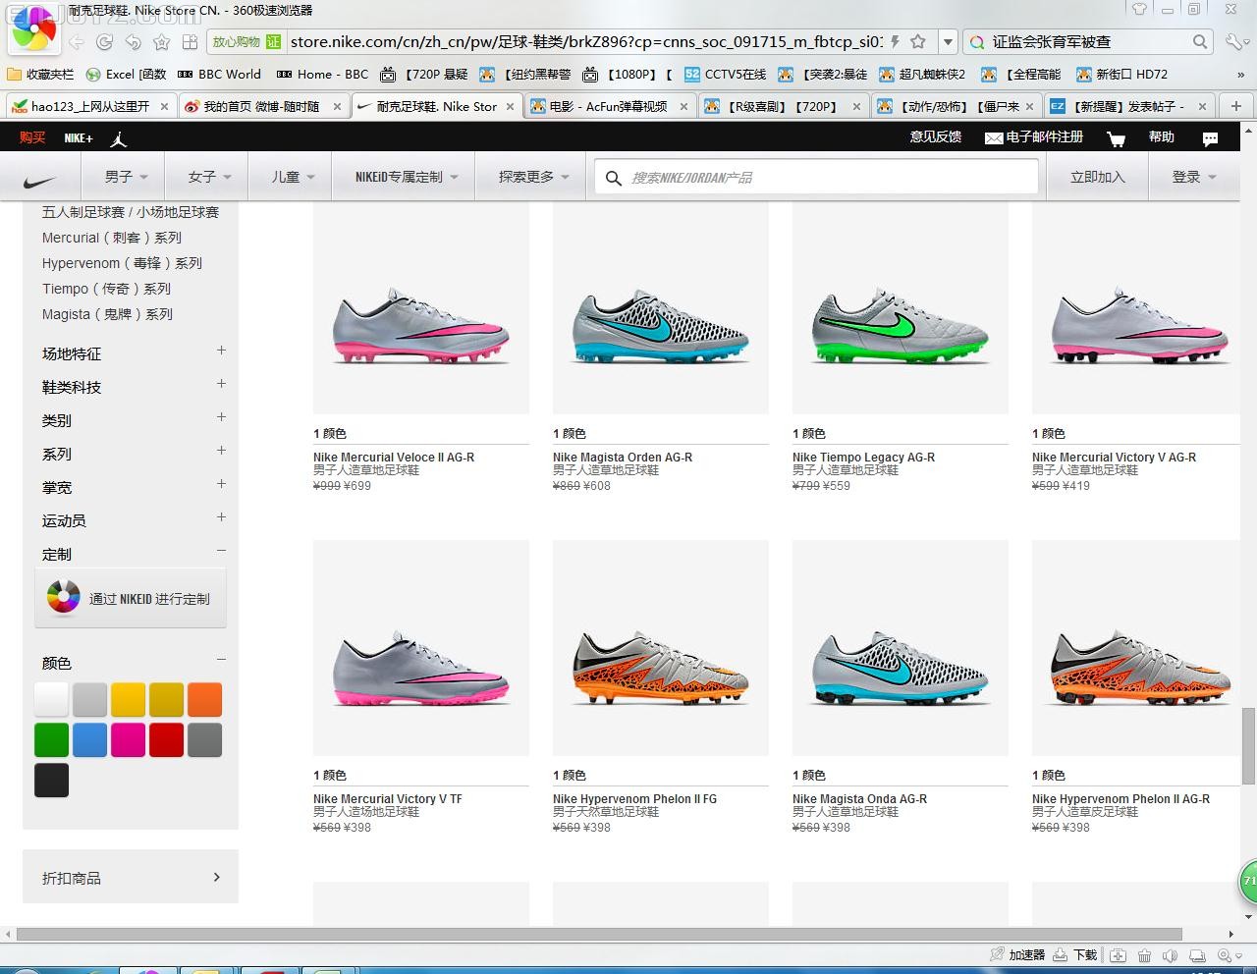Image resolution: width=1257 pixels, height=974 pixels.
Task: Switch to the 我的首页 微博 tab
Action: 261,107
